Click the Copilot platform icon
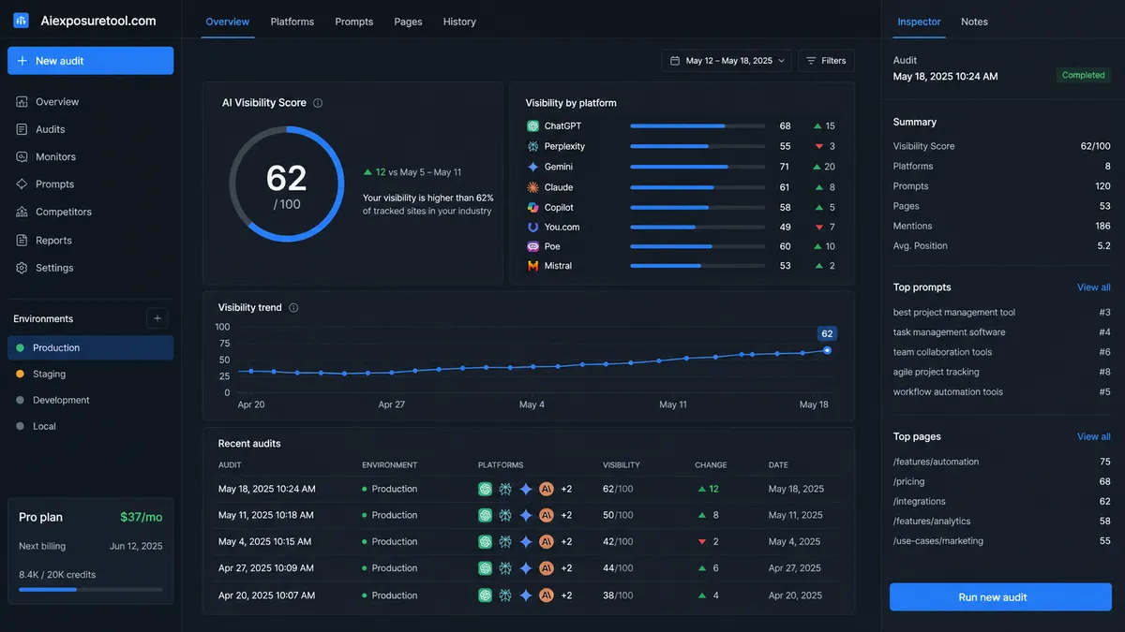1125x632 pixels. point(533,207)
